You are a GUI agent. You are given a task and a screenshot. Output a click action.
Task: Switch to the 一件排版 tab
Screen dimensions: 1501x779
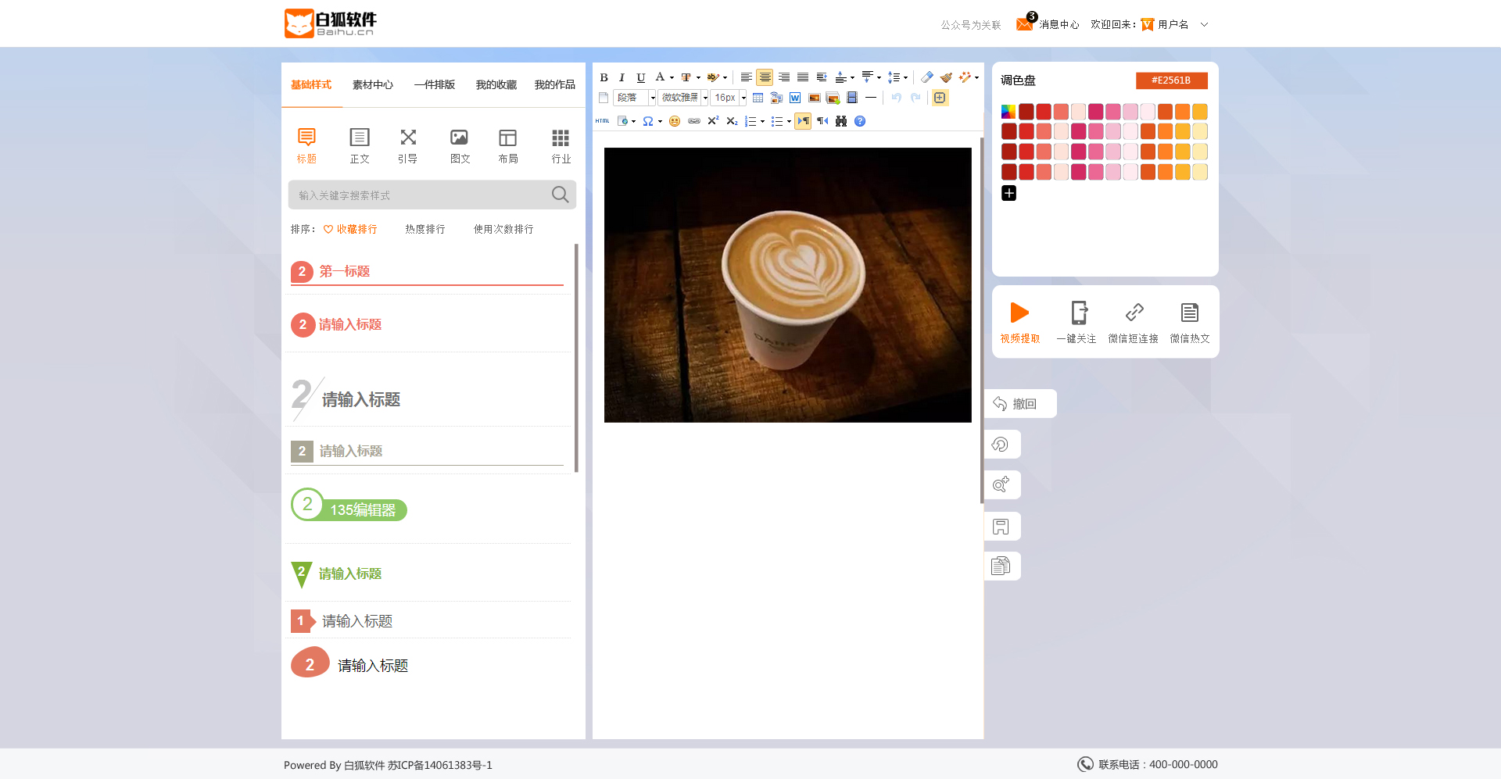click(x=435, y=85)
